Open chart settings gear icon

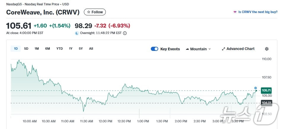point(267,49)
